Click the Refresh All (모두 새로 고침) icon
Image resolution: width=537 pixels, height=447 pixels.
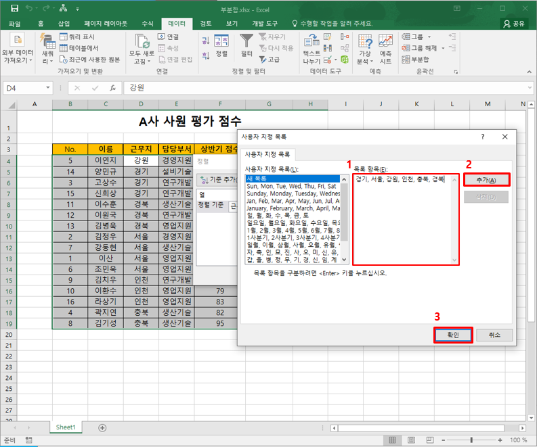pyautogui.click(x=142, y=41)
